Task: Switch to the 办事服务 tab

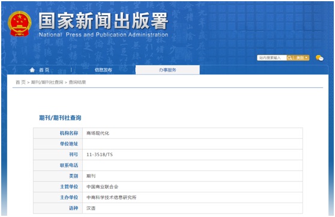Action: [x=167, y=70]
